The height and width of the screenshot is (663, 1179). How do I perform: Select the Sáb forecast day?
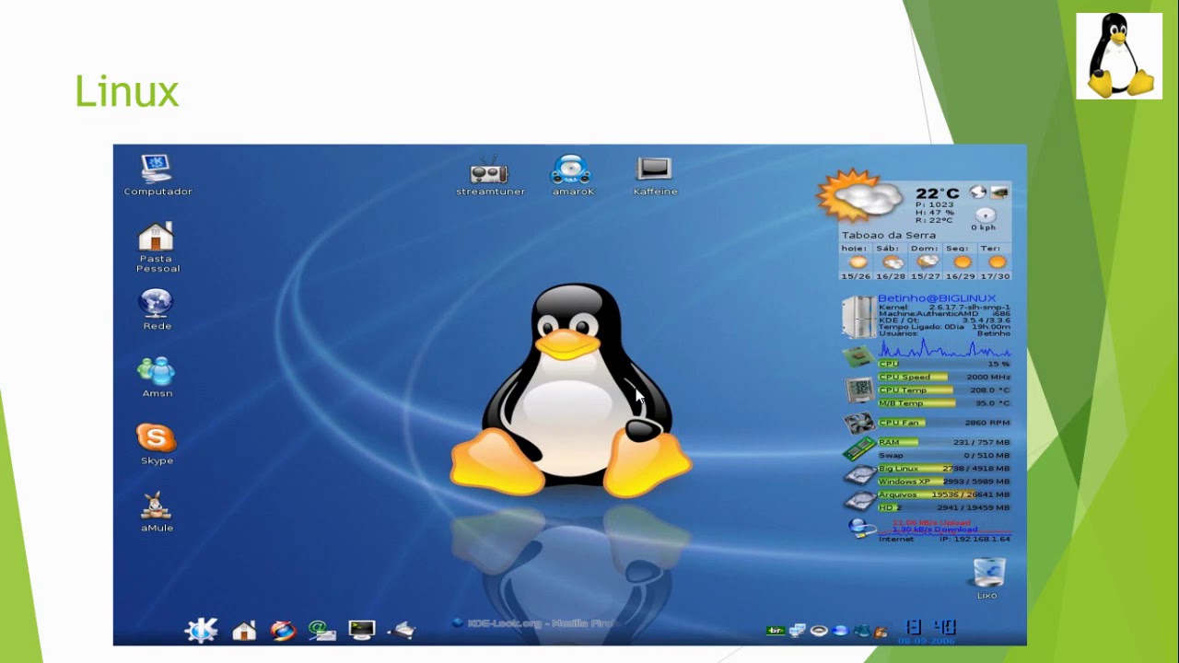890,262
